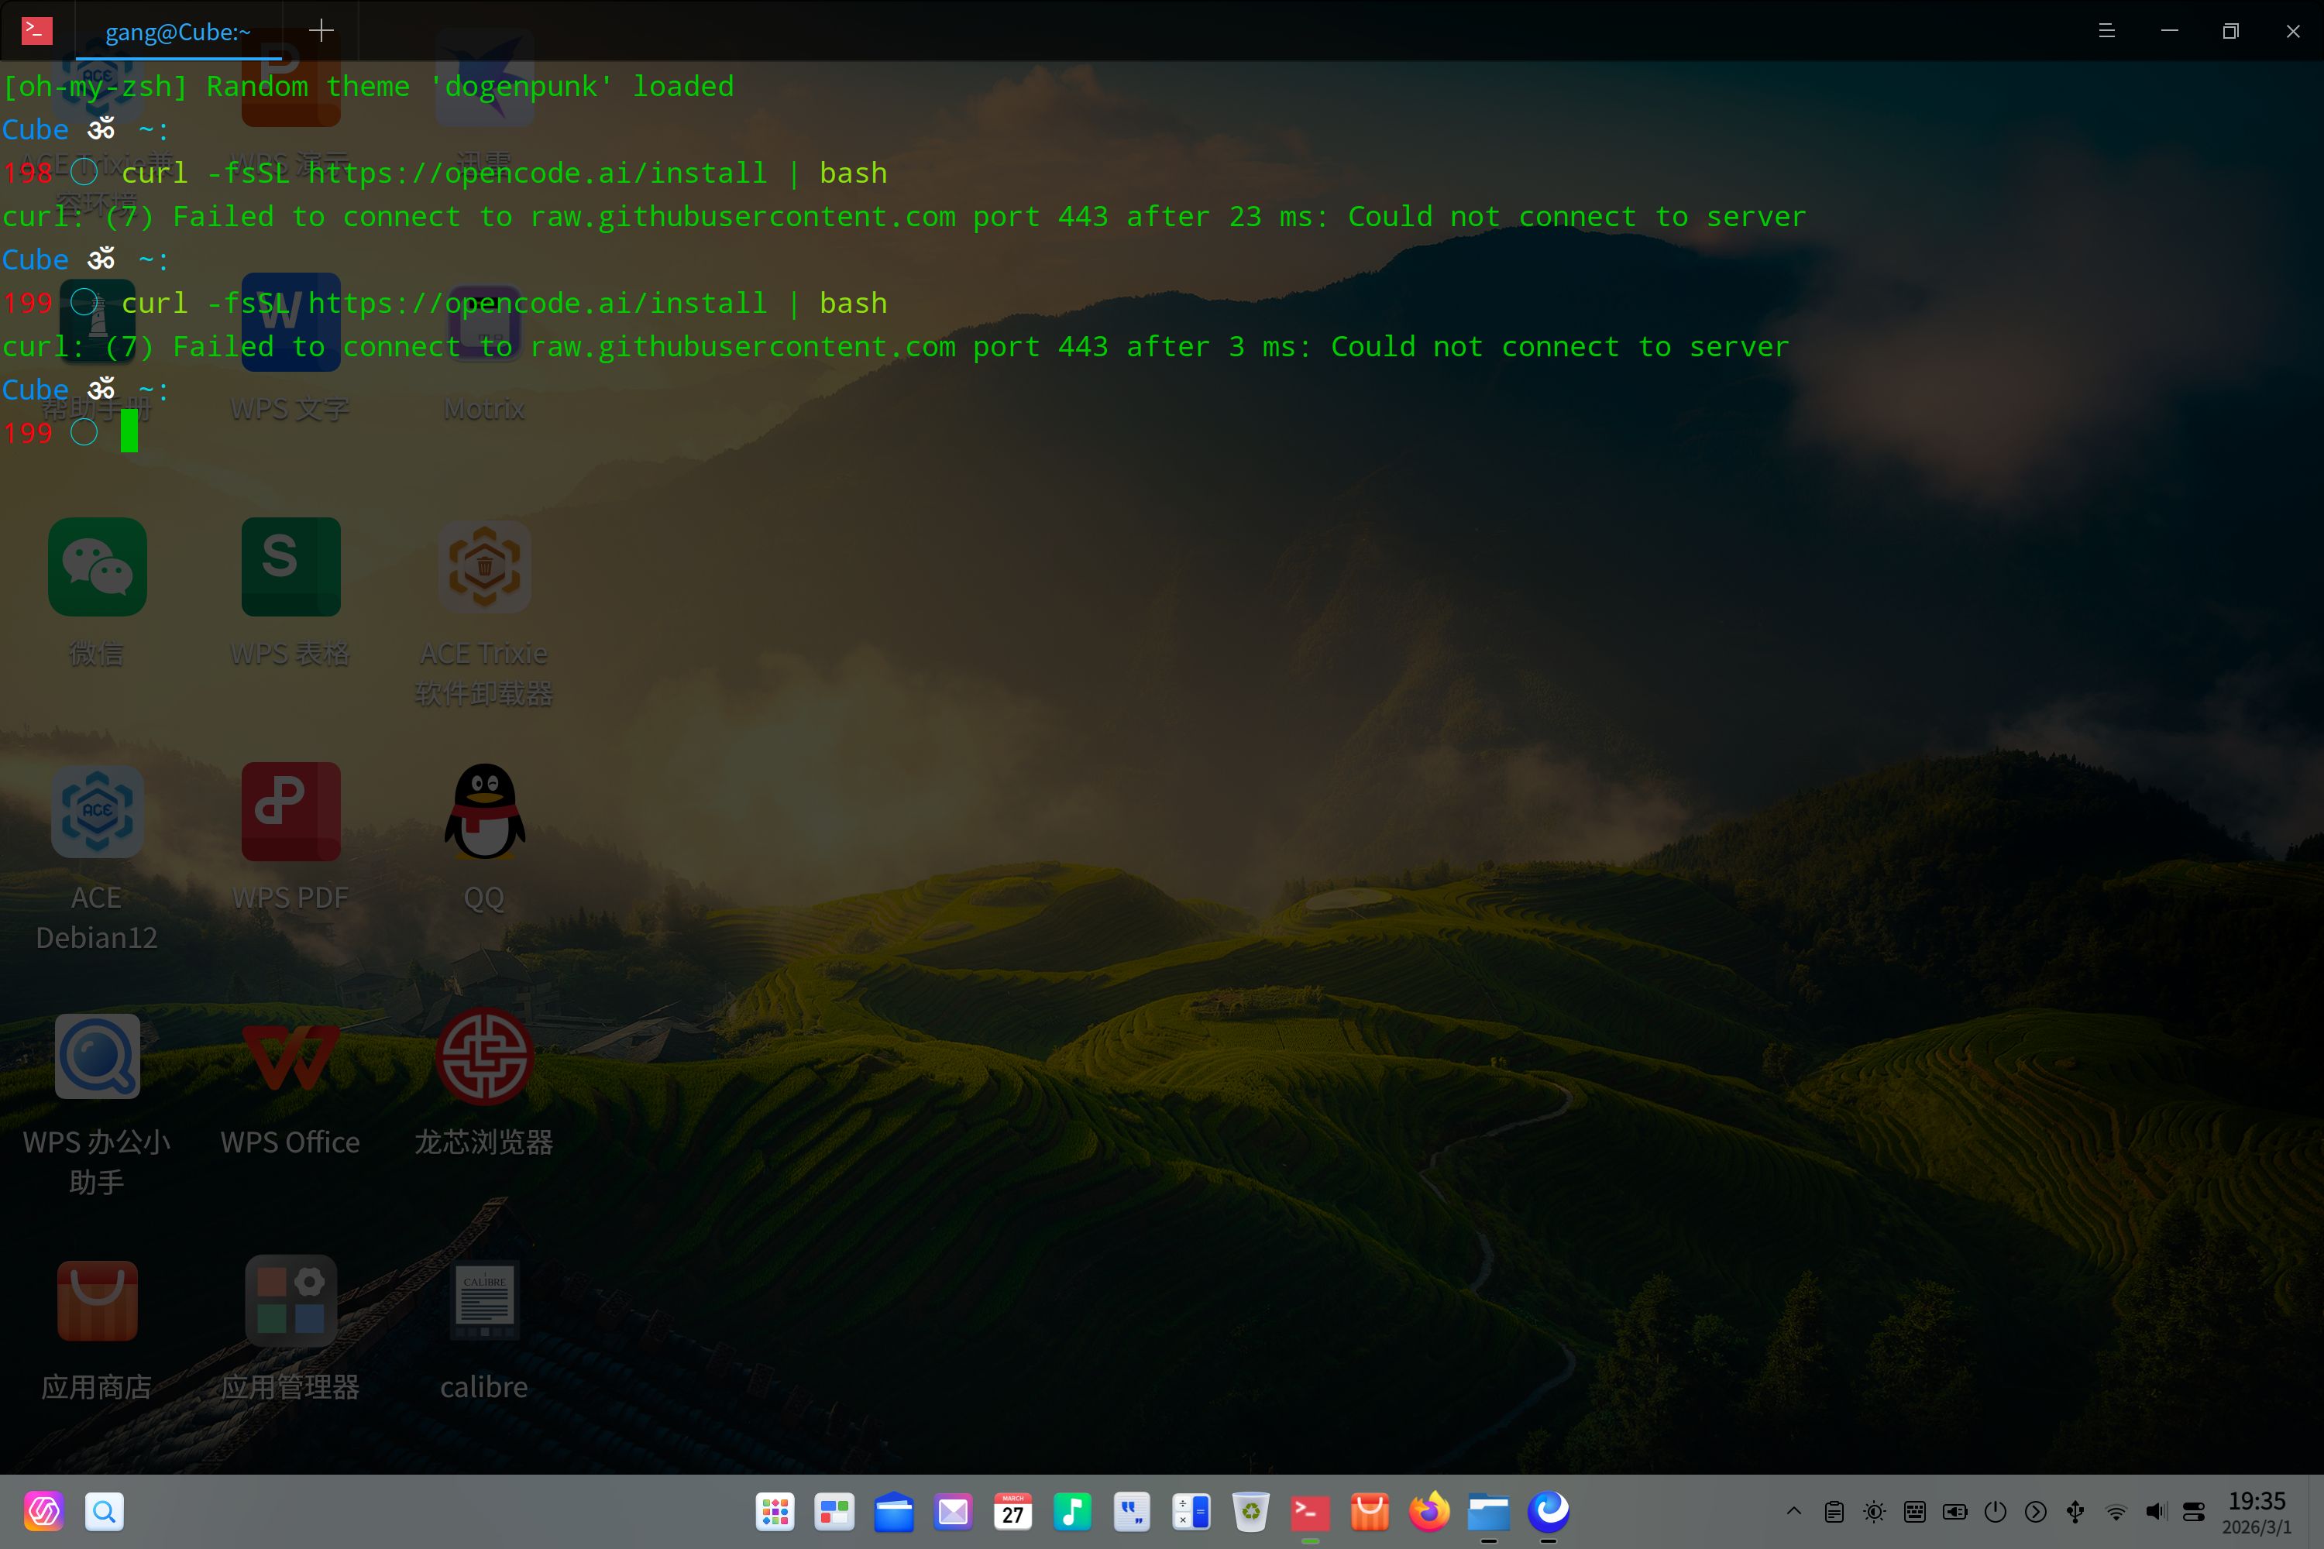Viewport: 2324px width, 1549px height.
Task: Select the gang@Cube:~ terminal tab
Action: point(178,33)
